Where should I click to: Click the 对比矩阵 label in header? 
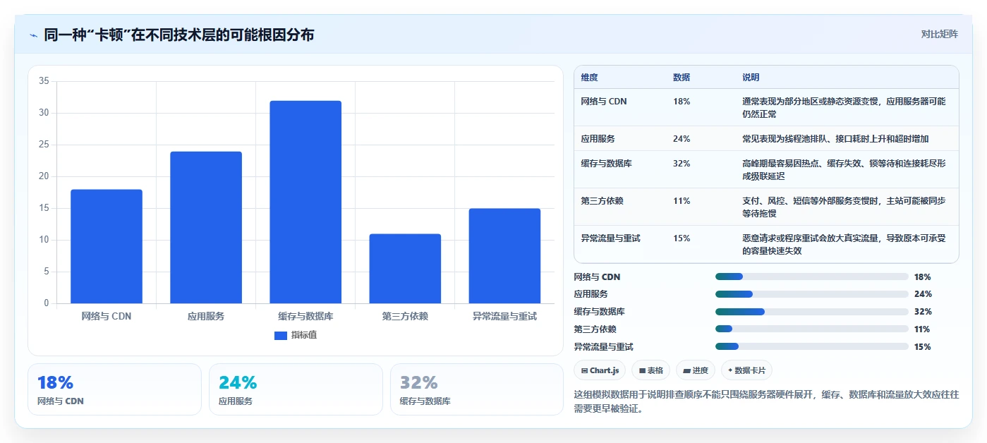click(x=939, y=34)
